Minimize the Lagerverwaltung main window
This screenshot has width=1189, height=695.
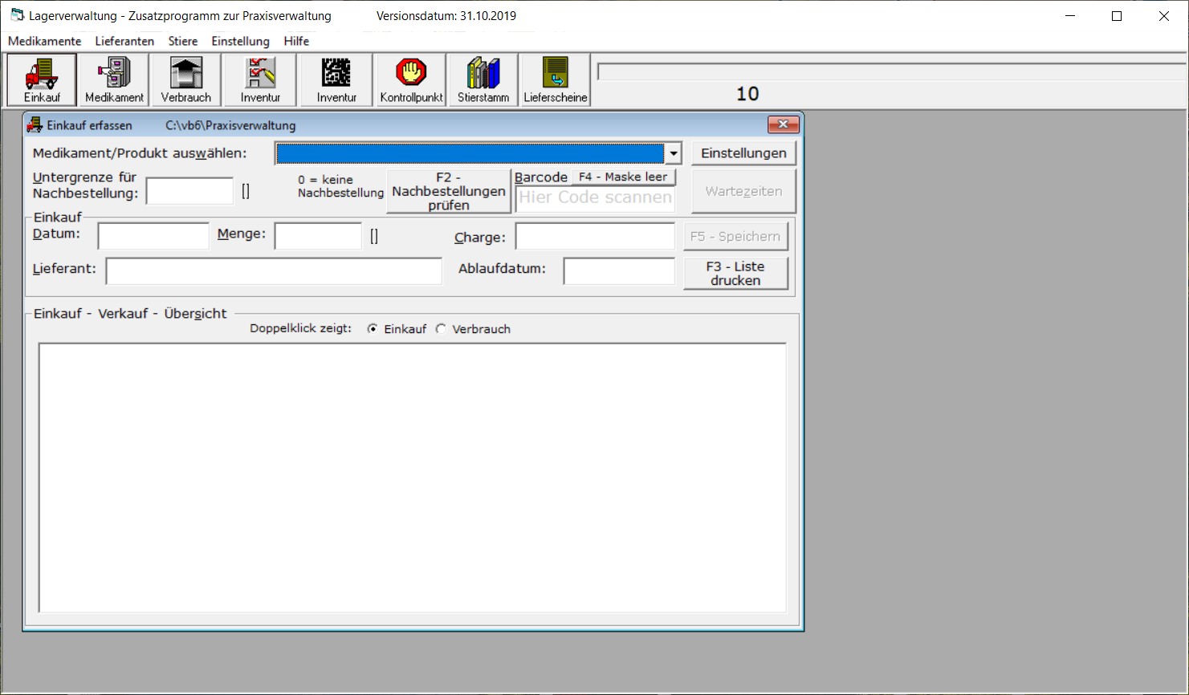click(1070, 16)
